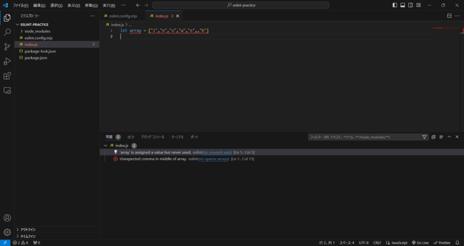The height and width of the screenshot is (246, 464).
Task: Click Go Live in status bar
Action: (421, 243)
